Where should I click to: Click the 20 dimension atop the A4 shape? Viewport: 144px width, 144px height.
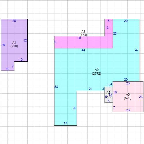14,21
